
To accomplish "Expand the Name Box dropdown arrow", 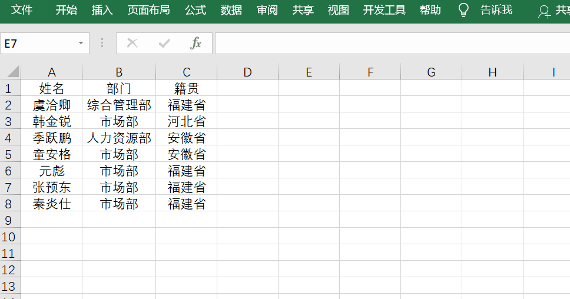I will click(x=81, y=44).
